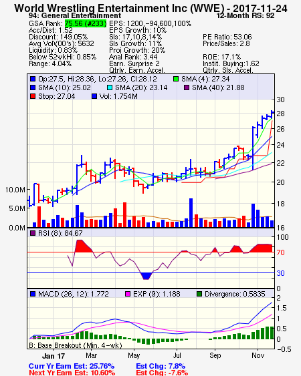This screenshot has height=376, width=301.
Task: Click the 'Avg Vol(00's): 5632' text
Action: coord(62,43)
